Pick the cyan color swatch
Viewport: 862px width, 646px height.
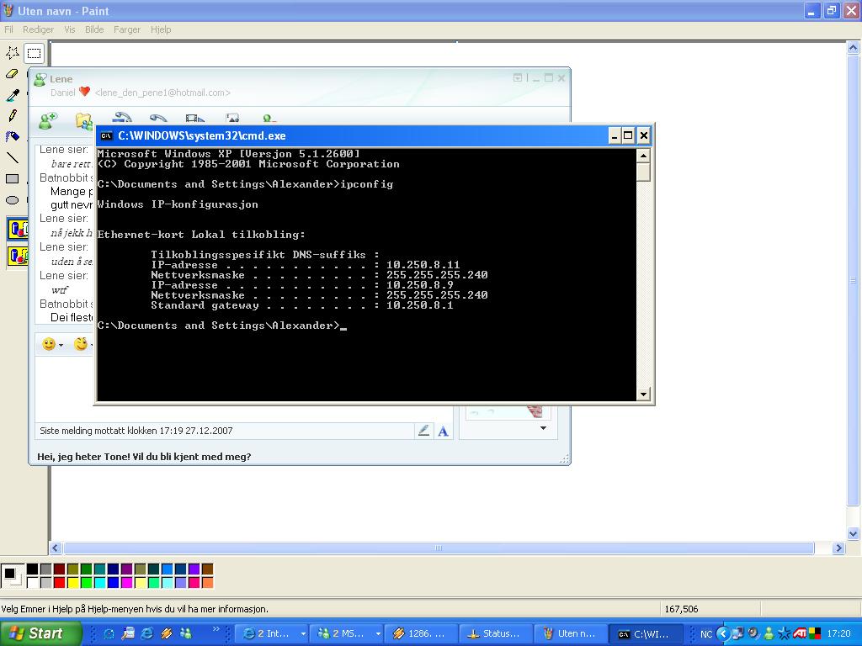tap(99, 582)
